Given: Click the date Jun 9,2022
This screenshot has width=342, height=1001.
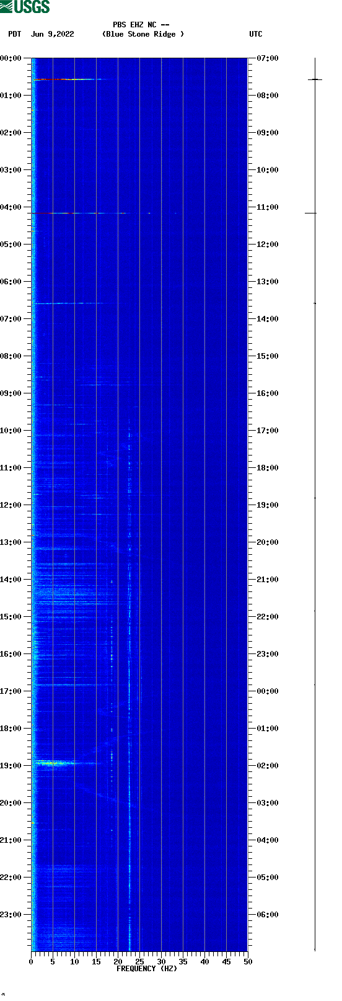Looking at the screenshot, I should (53, 34).
